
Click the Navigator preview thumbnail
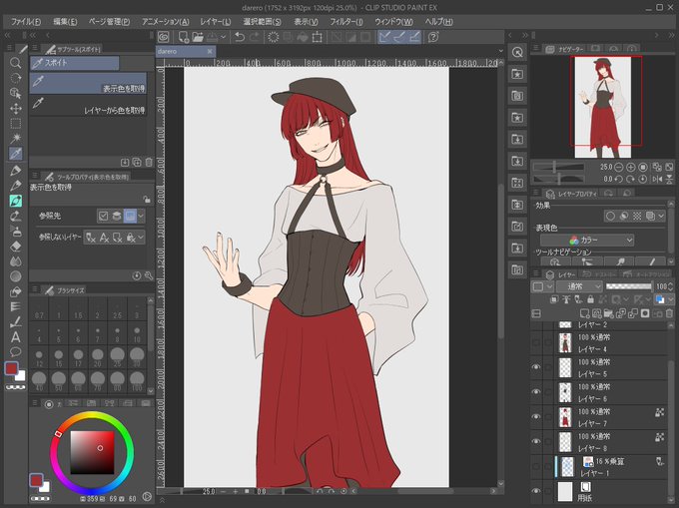603,107
